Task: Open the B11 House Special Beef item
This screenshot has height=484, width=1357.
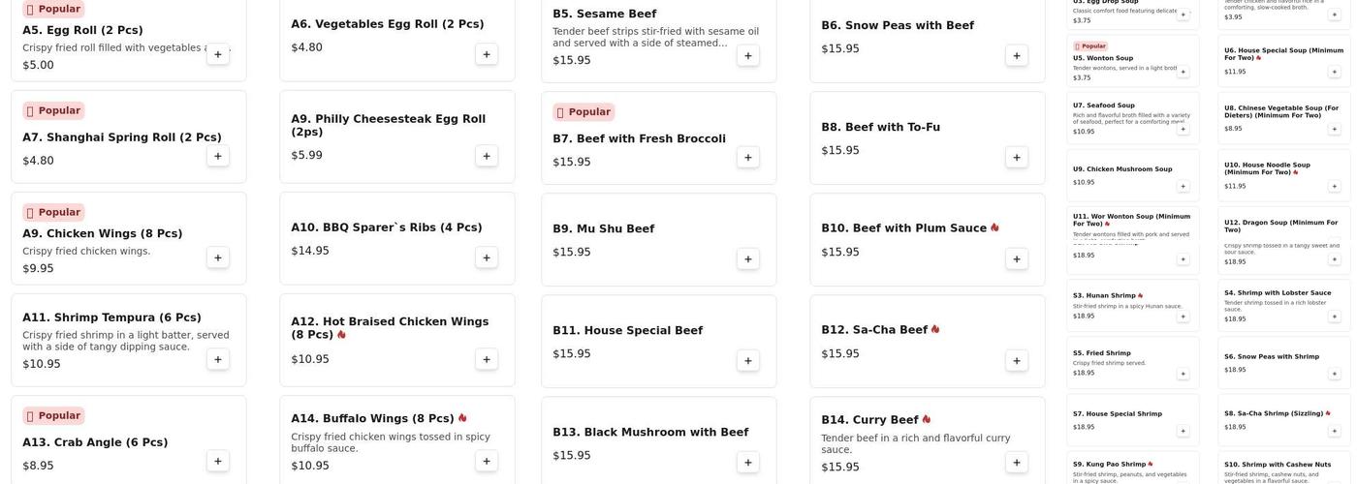Action: click(627, 331)
